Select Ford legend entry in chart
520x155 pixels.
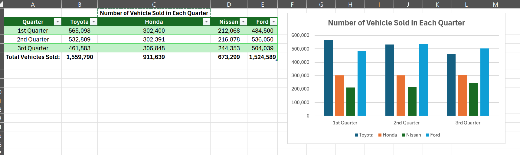point(433,135)
